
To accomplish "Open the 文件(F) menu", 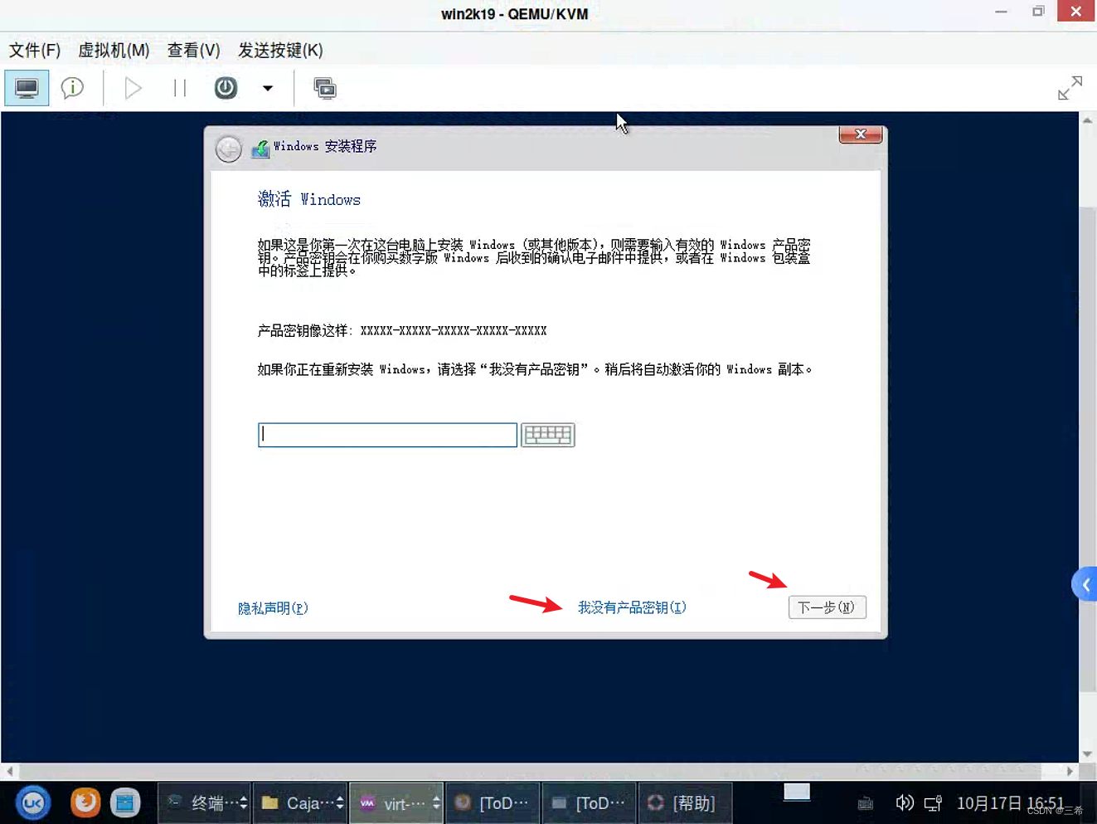I will 35,50.
